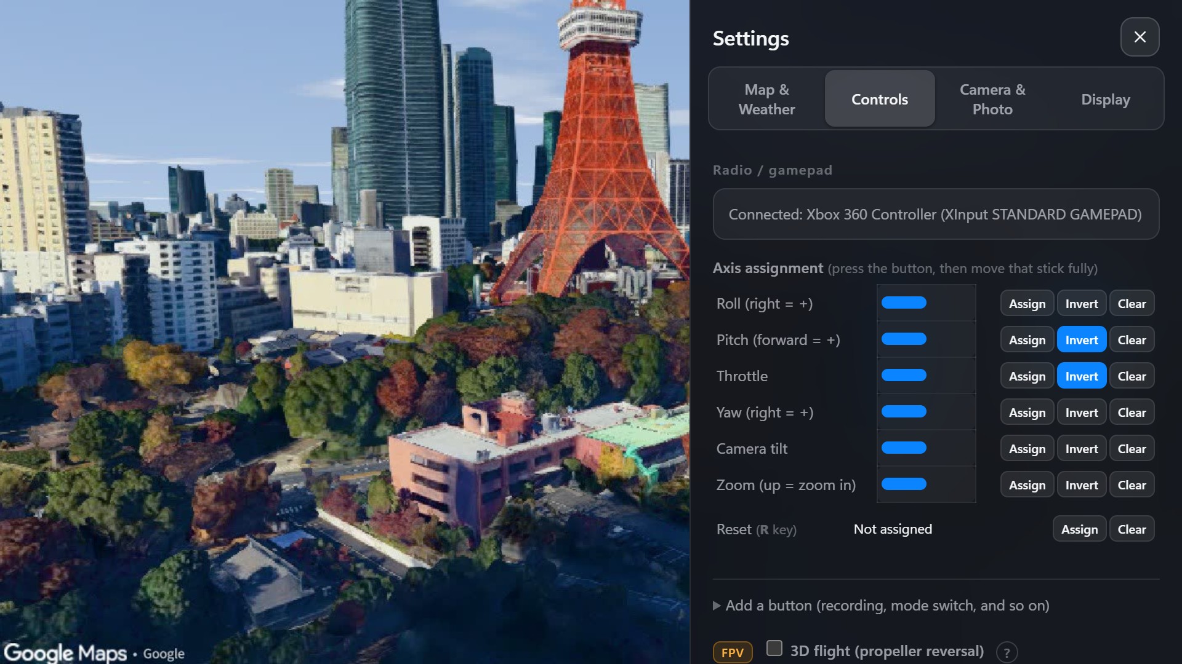Image resolution: width=1182 pixels, height=664 pixels.
Task: Open the 3D flight help question mark
Action: (1007, 652)
